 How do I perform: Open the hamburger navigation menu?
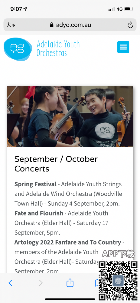[x=123, y=47]
